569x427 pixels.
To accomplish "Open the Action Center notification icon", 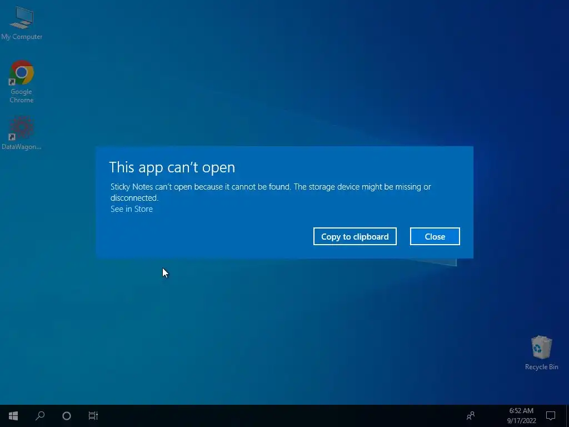I will click(x=551, y=416).
